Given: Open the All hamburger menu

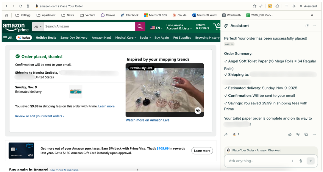Looking at the screenshot, I should (8, 38).
